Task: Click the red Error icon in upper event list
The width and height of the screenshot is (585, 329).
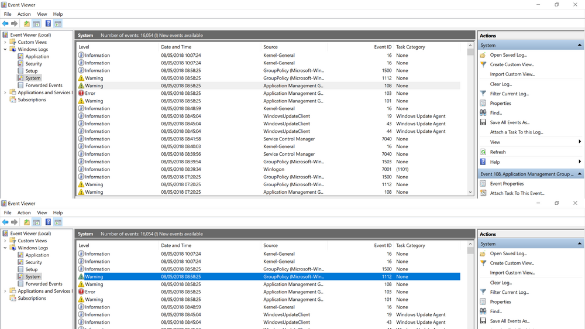Action: (81, 93)
